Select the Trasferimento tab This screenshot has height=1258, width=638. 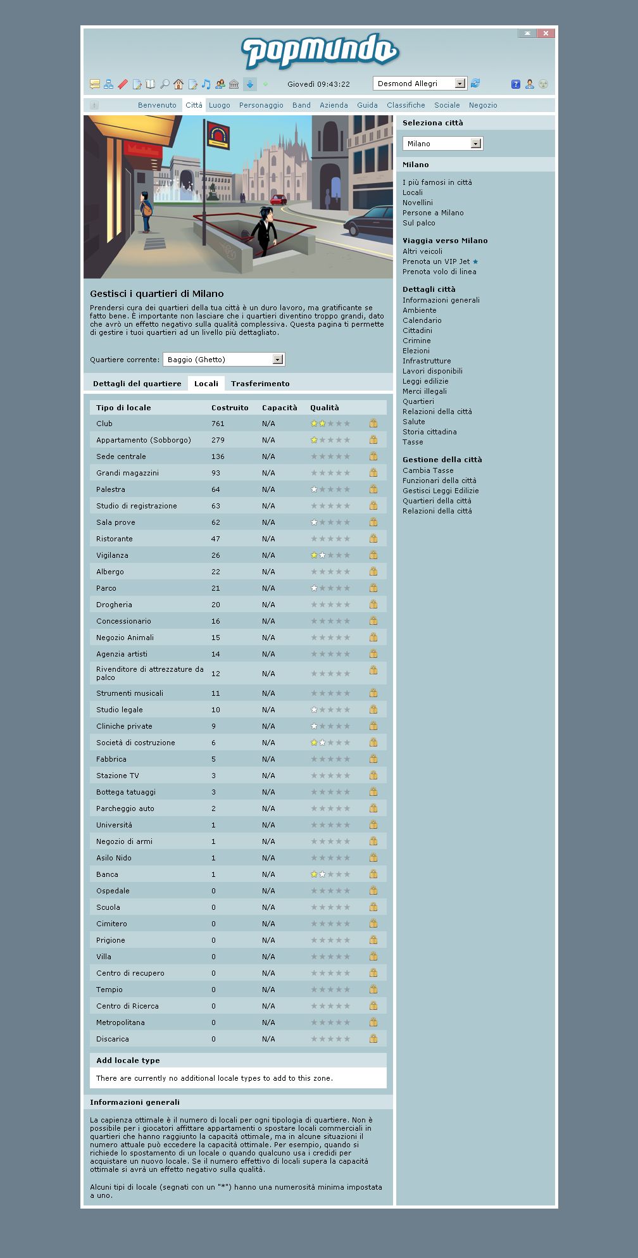click(260, 384)
